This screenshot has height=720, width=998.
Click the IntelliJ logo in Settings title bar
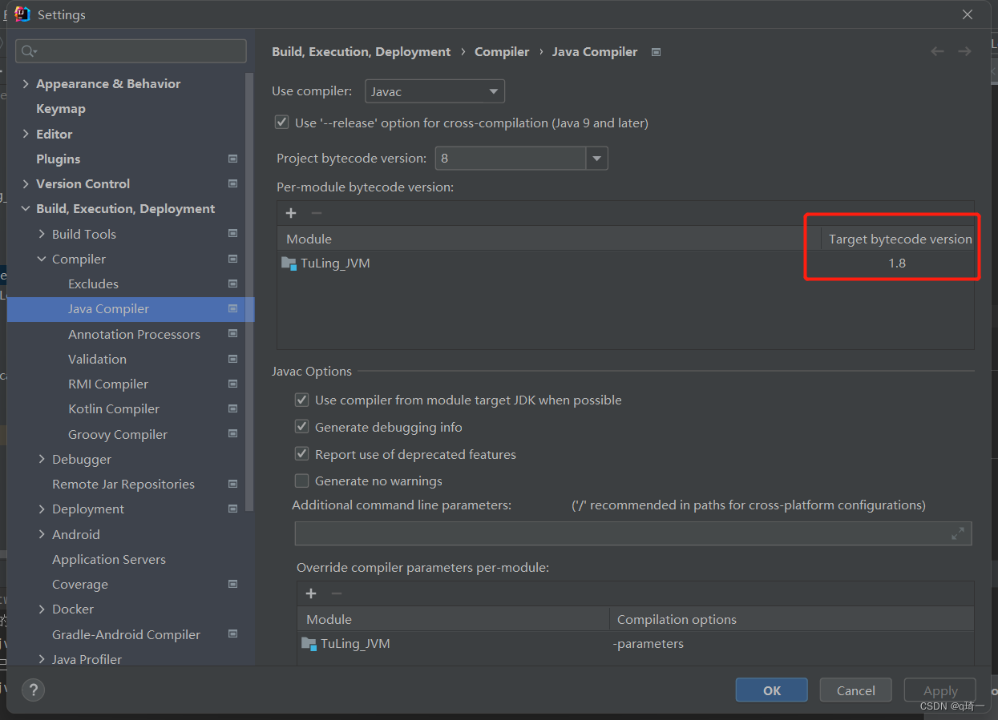click(x=22, y=14)
